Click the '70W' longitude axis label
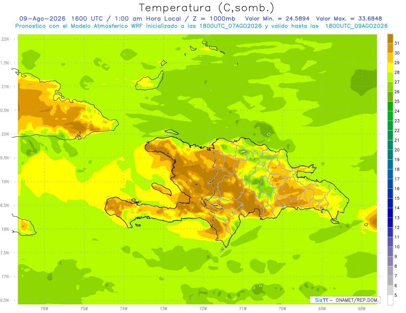This screenshot has height=313, width=406. pos(283,308)
